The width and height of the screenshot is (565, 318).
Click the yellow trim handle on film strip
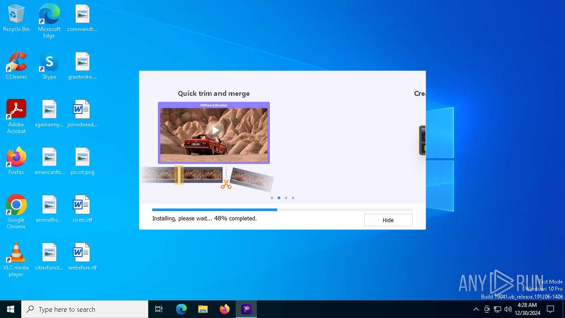coord(179,175)
